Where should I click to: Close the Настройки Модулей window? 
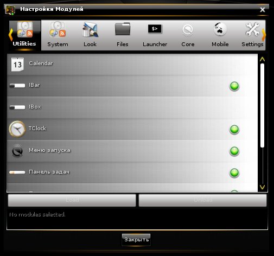pyautogui.click(x=263, y=10)
